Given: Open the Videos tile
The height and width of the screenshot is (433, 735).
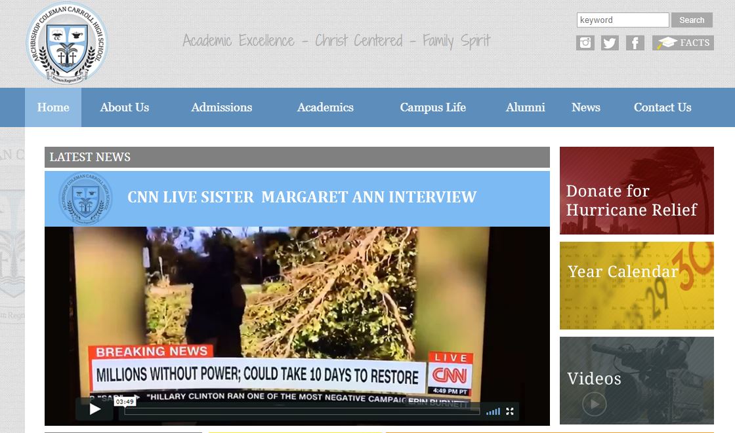Looking at the screenshot, I should (637, 381).
